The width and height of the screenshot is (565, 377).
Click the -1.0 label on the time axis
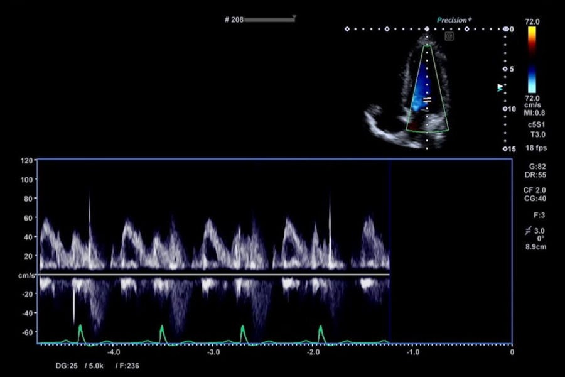[x=413, y=352]
